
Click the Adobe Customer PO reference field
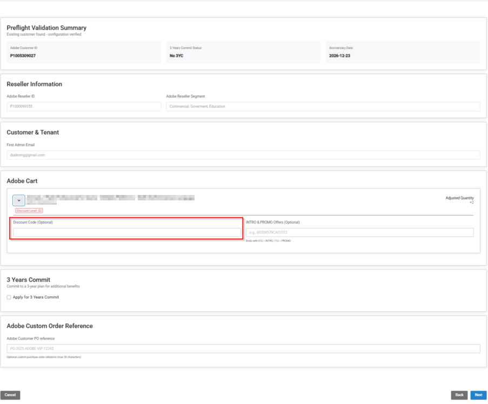(x=243, y=348)
